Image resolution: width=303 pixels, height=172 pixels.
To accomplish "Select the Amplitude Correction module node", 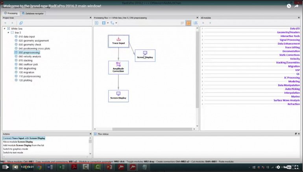I will (x=118, y=67).
